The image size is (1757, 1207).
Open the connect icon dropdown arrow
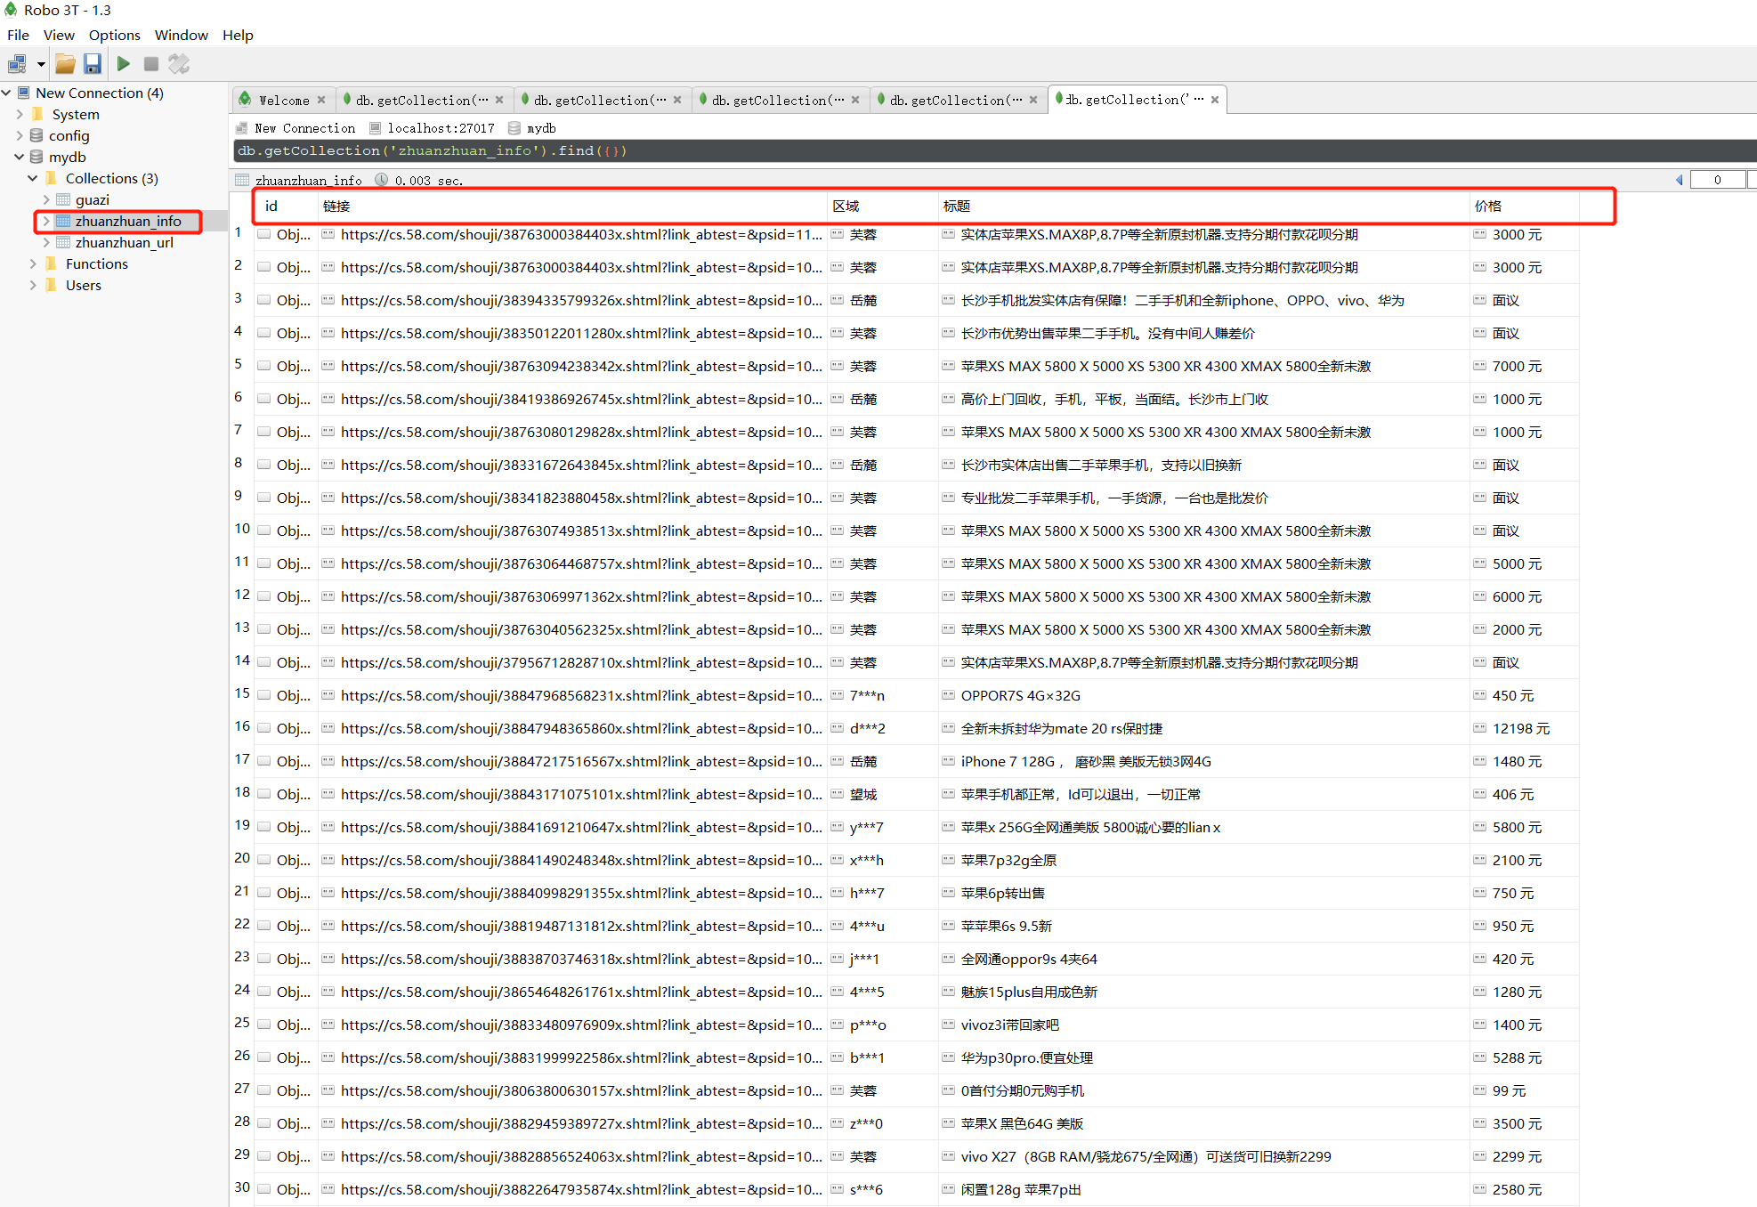pyautogui.click(x=41, y=64)
